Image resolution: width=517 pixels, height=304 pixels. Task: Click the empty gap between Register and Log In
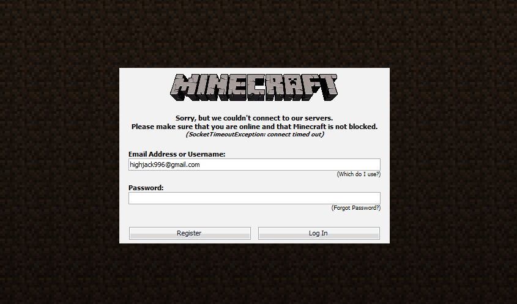254,233
